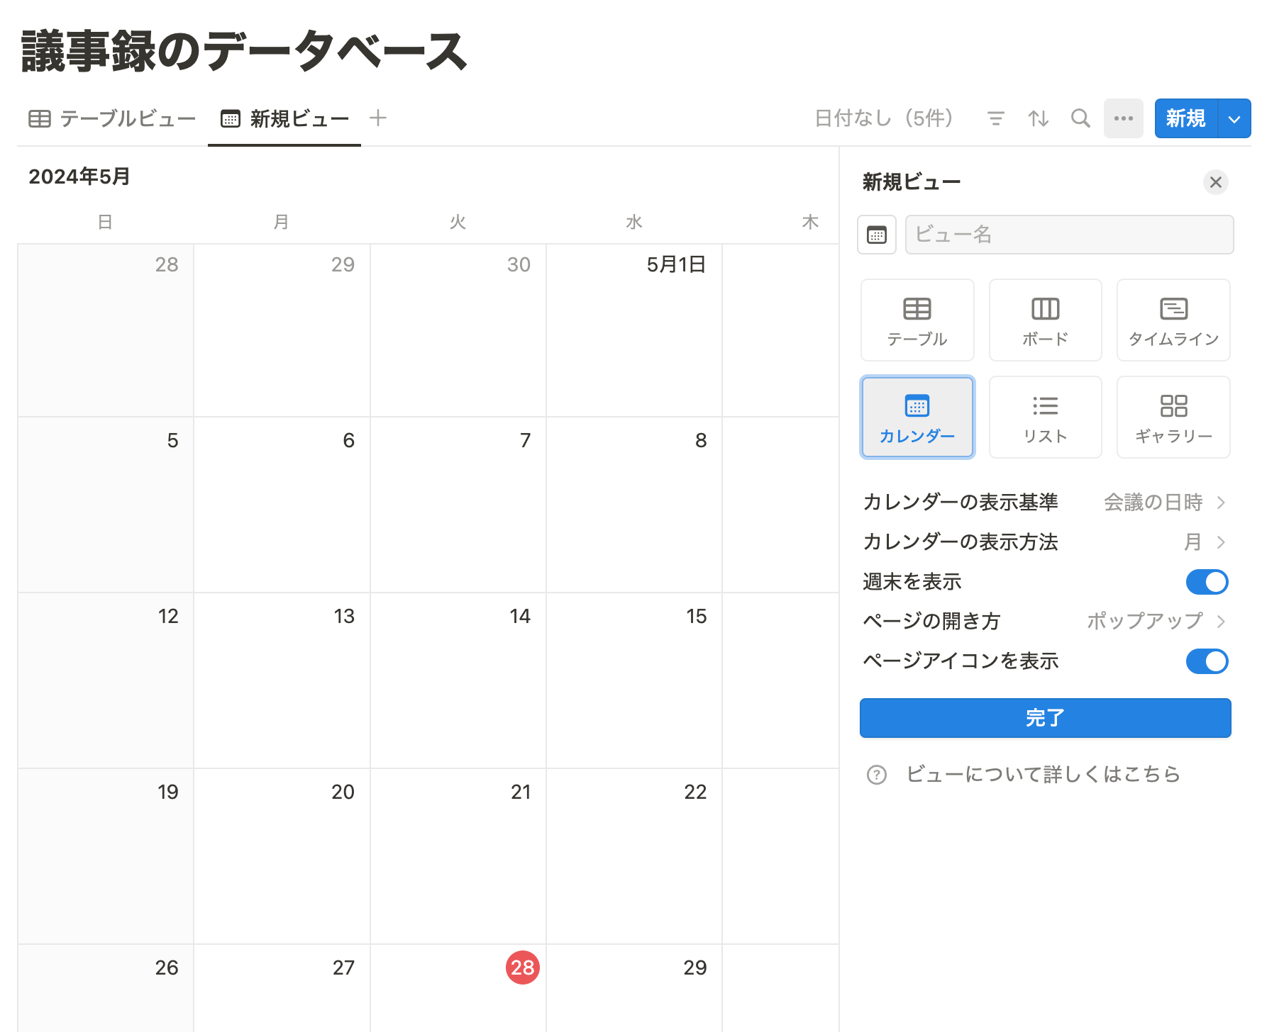Click the date 13 cell
This screenshot has width=1284, height=1032.
(x=282, y=680)
